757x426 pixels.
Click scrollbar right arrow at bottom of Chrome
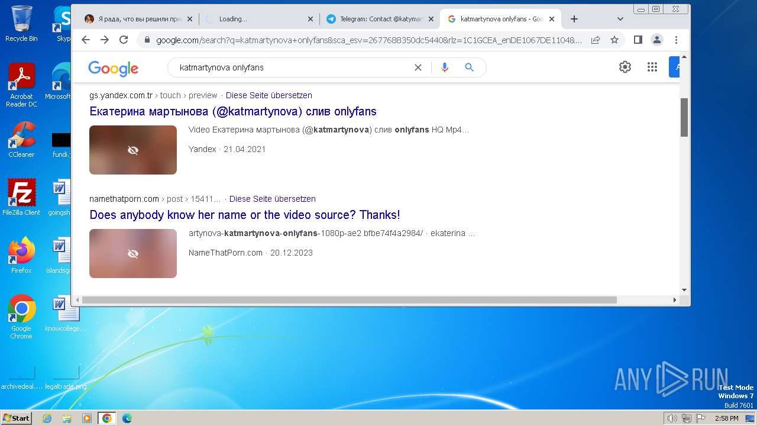(675, 300)
